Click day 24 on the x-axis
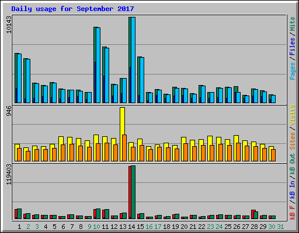299x233 pixels. [x=219, y=227]
